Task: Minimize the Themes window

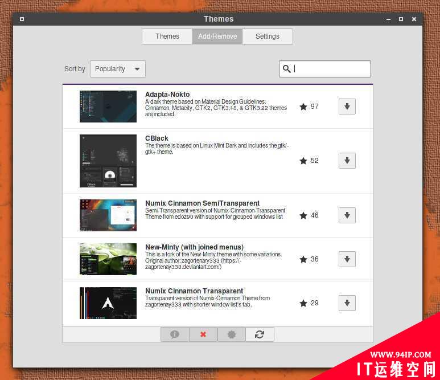Action: pos(388,19)
